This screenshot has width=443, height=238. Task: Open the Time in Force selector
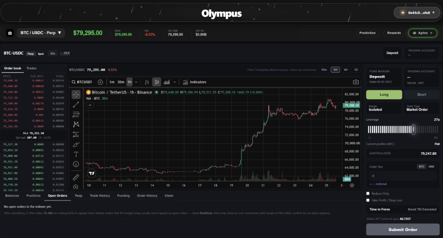403,209
